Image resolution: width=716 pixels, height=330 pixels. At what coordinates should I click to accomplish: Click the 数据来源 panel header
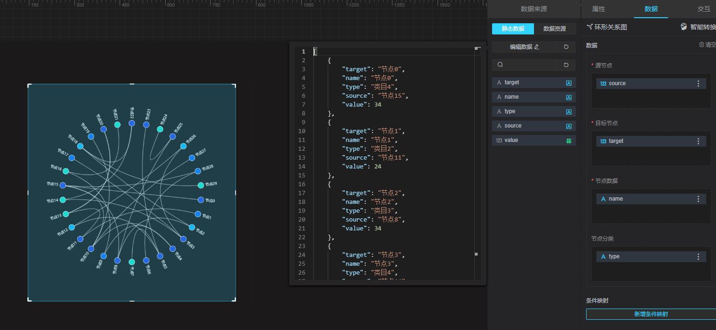point(534,9)
